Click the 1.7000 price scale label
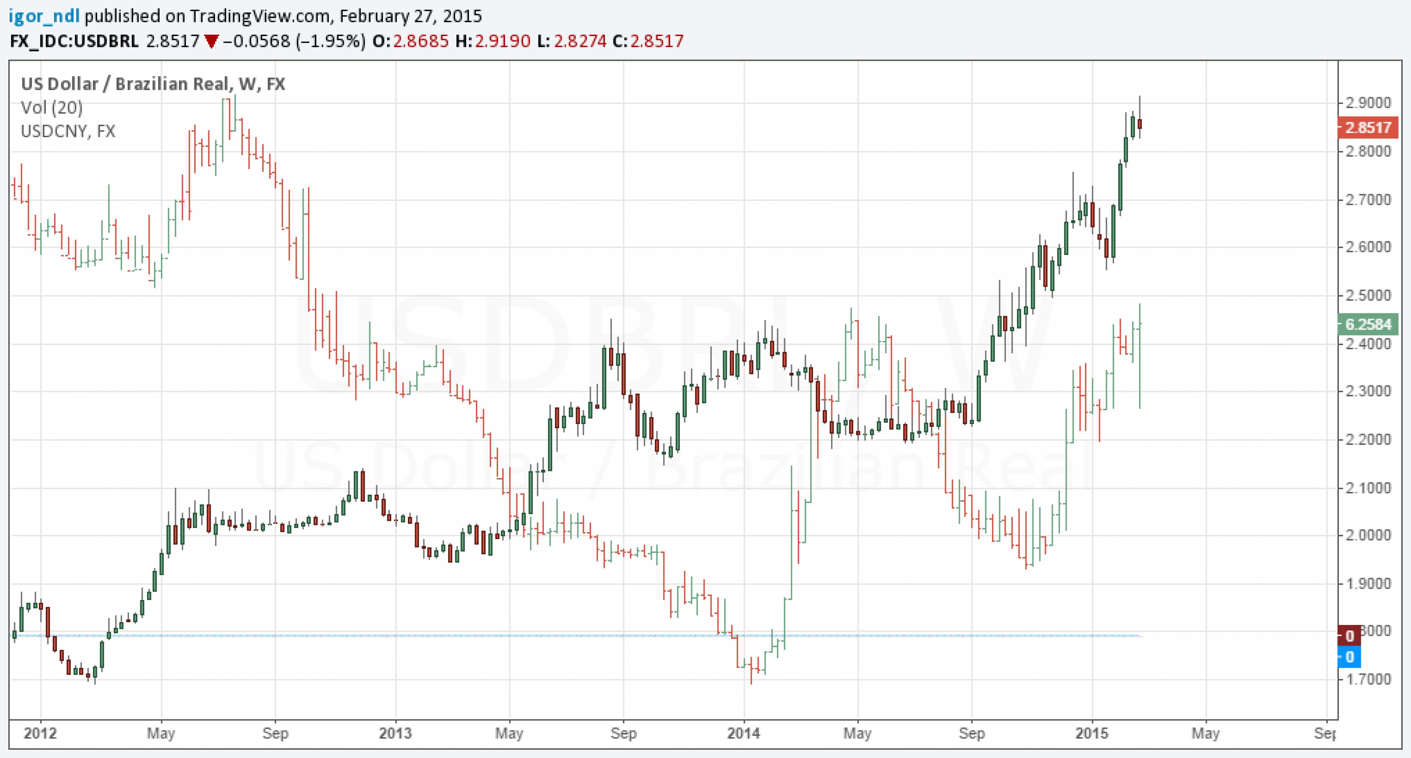 click(x=1368, y=679)
